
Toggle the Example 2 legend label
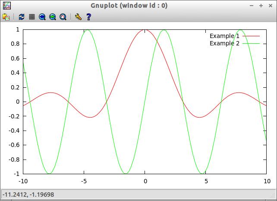[224, 43]
